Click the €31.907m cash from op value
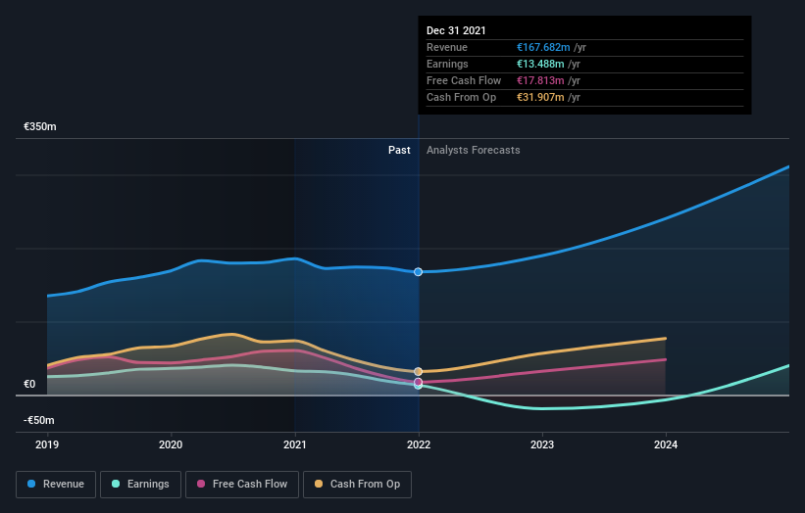 [x=540, y=97]
